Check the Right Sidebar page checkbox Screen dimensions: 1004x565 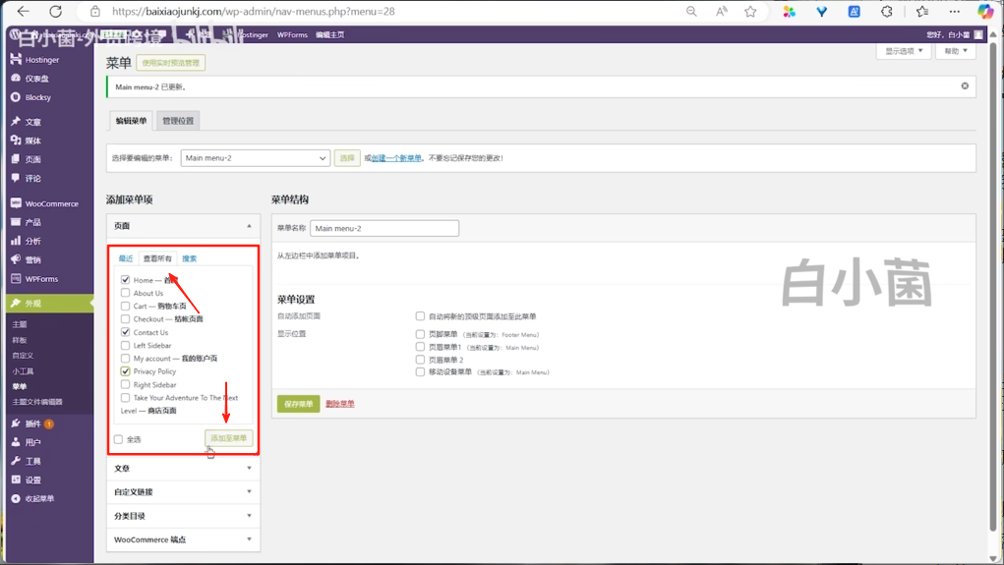[x=126, y=384]
